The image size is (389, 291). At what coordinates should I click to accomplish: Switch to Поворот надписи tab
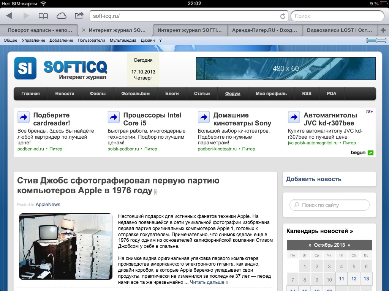click(39, 30)
